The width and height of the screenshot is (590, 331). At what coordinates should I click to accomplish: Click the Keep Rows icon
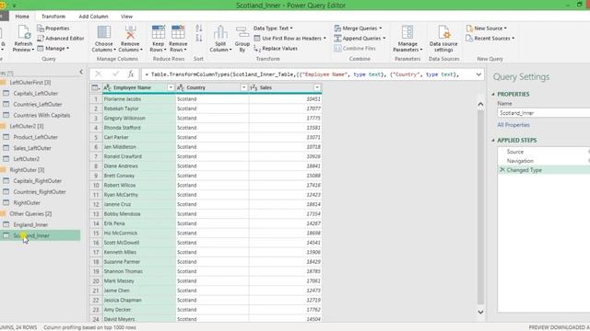(x=158, y=33)
